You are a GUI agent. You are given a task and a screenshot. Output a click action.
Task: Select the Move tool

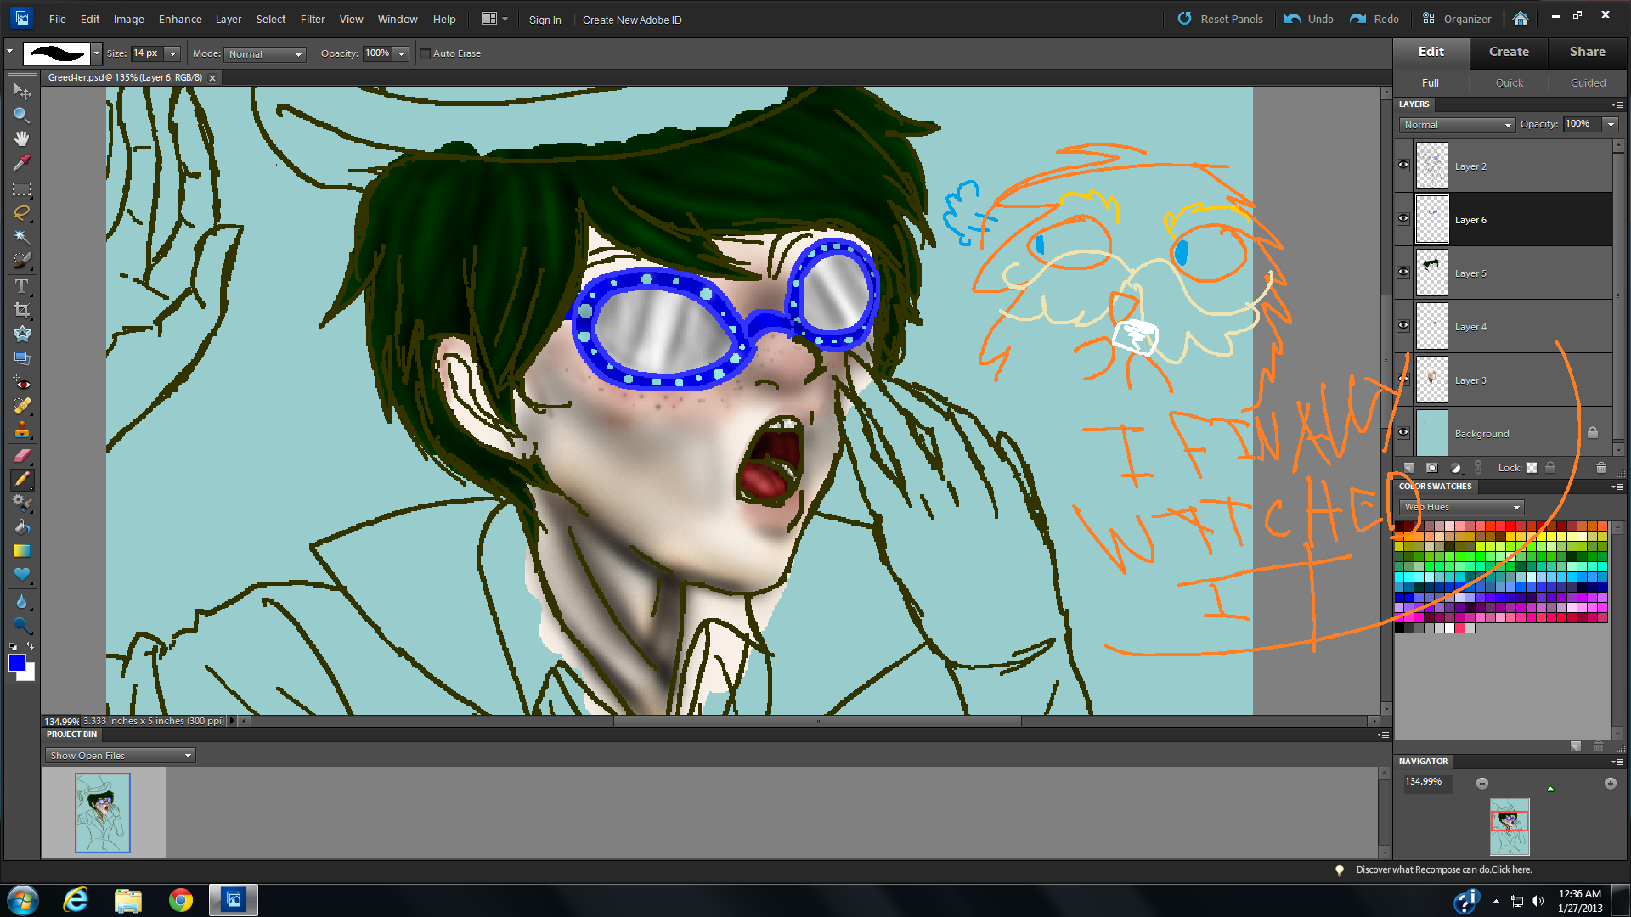click(22, 91)
